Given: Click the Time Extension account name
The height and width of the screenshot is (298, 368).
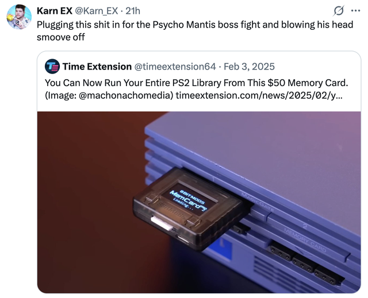Looking at the screenshot, I should (97, 67).
